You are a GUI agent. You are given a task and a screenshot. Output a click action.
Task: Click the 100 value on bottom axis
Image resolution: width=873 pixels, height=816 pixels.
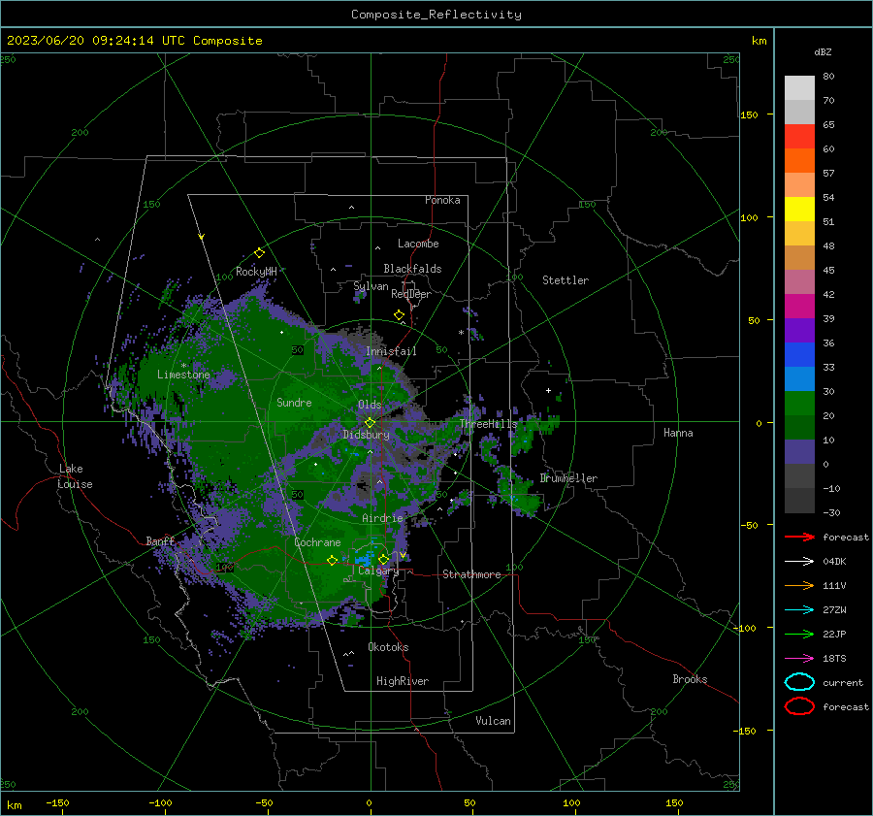pos(571,802)
